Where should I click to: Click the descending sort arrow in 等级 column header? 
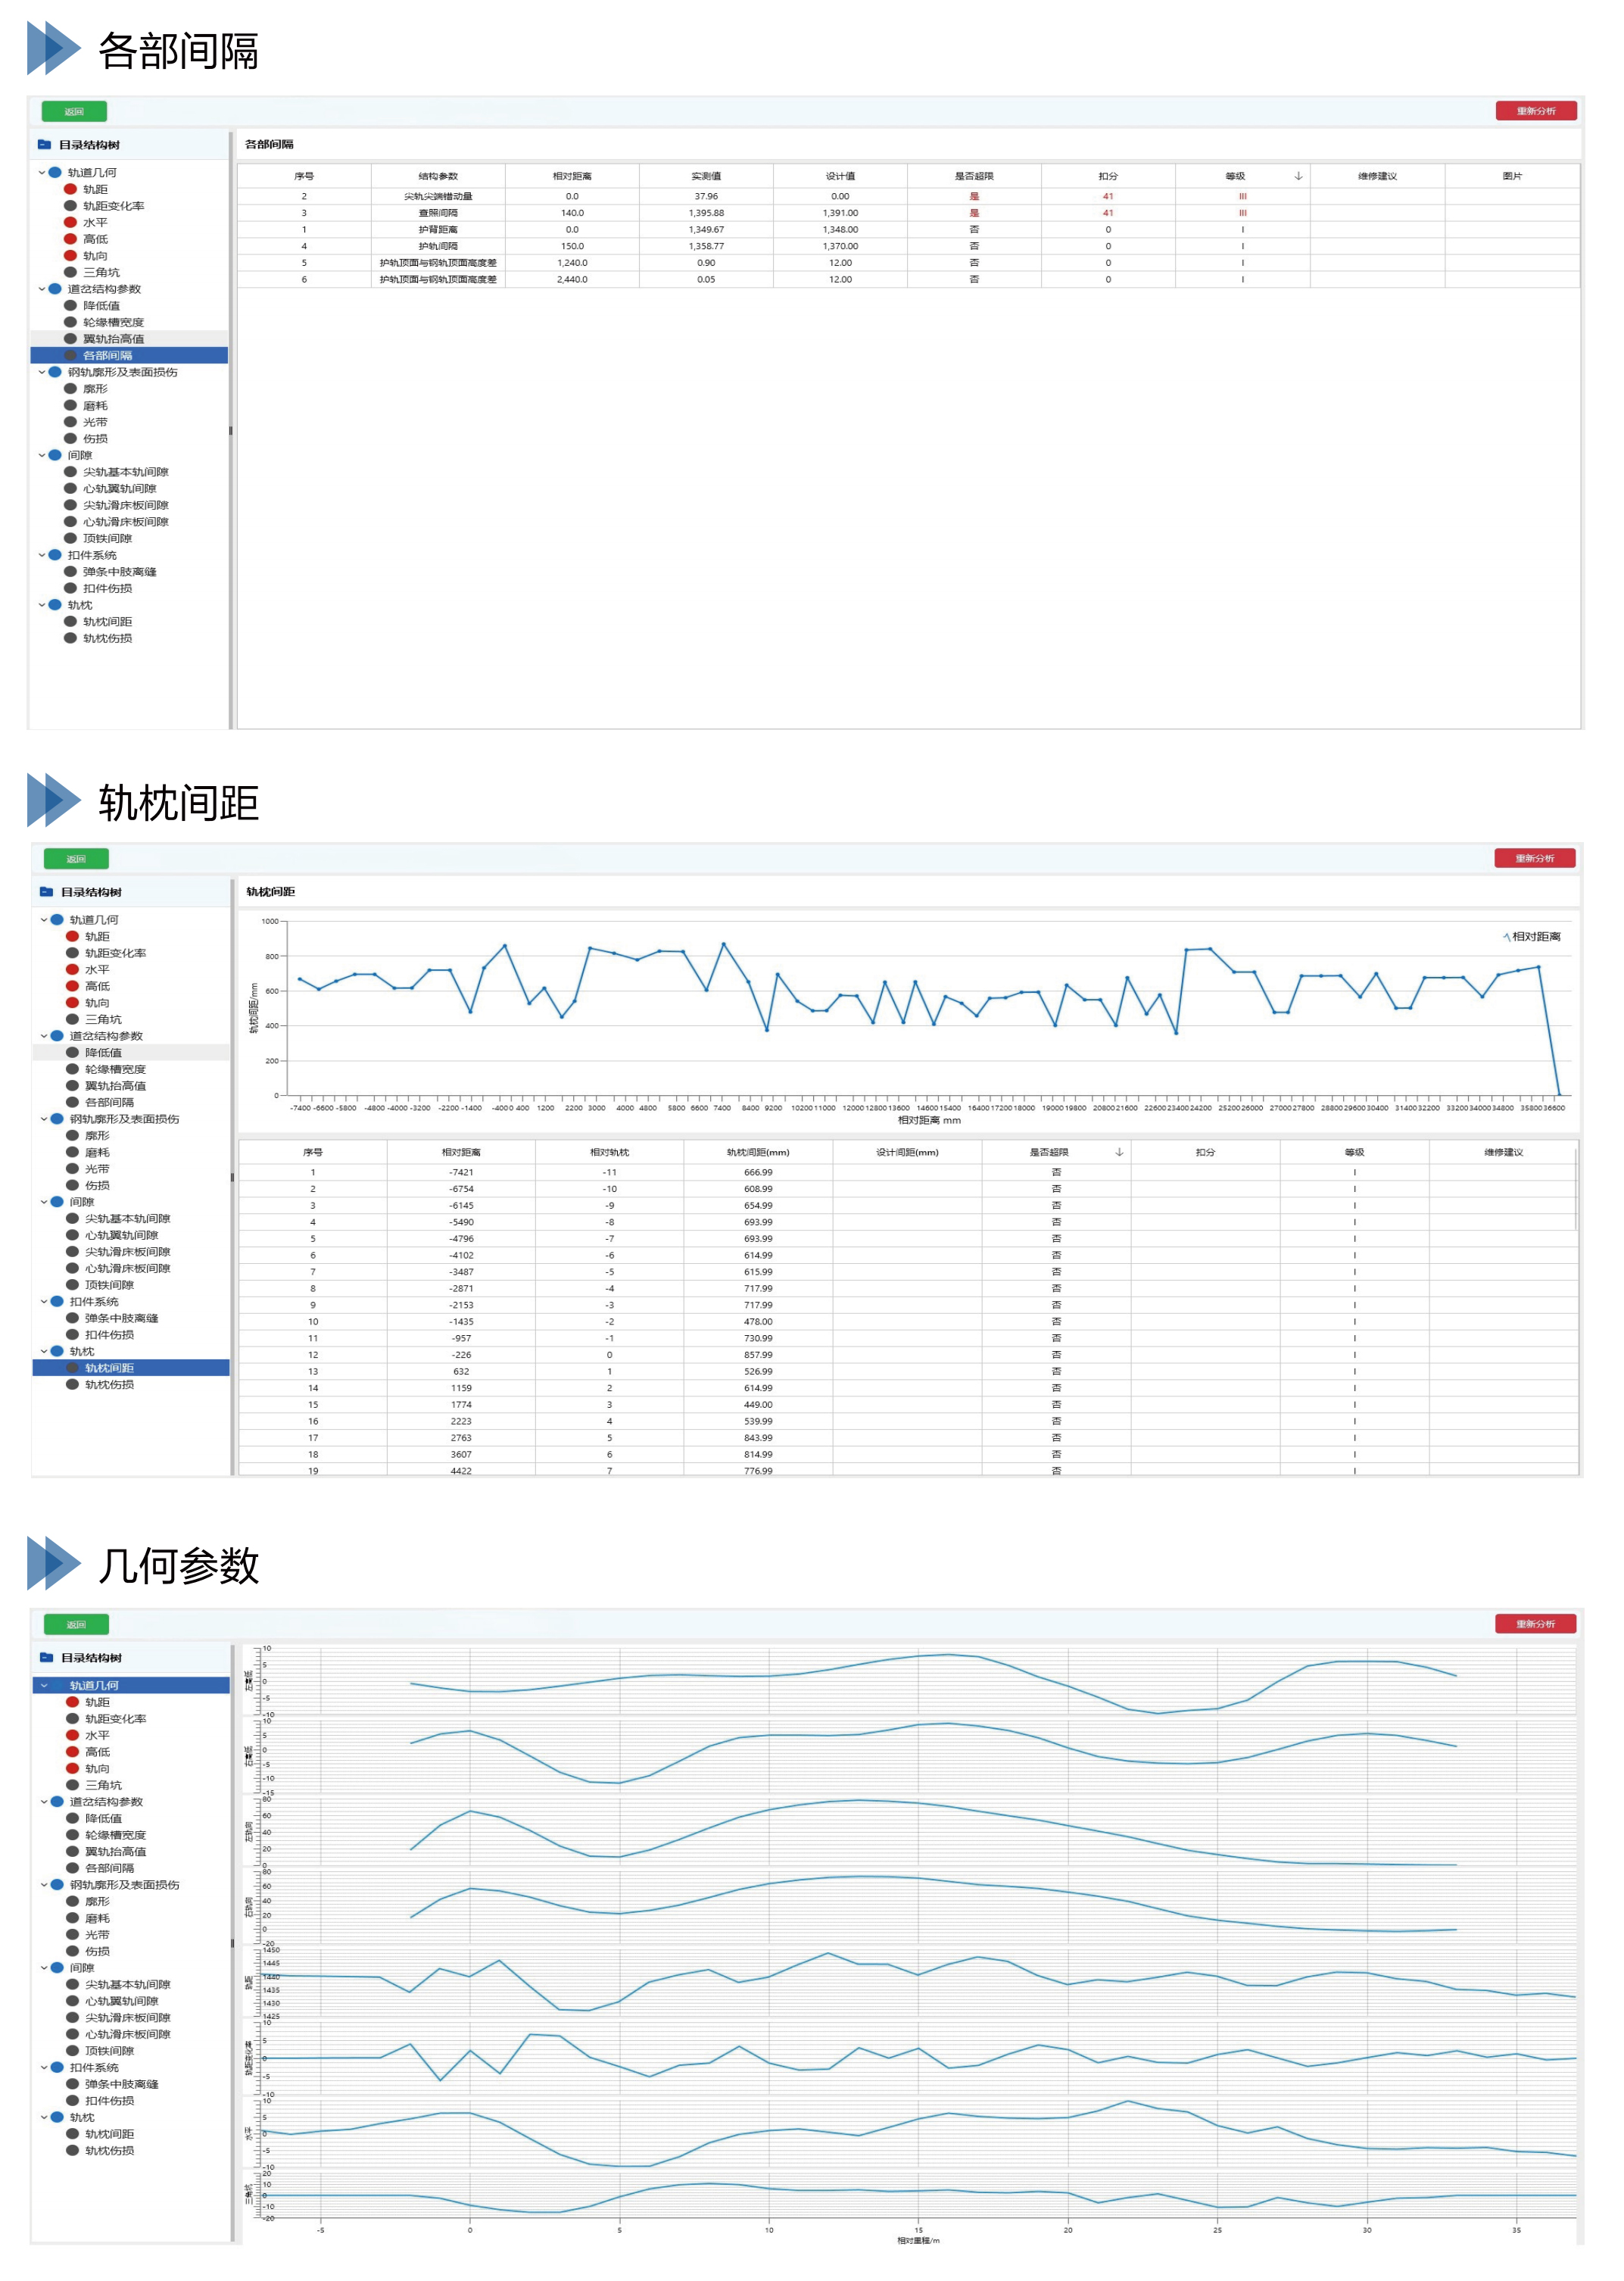[x=1298, y=176]
